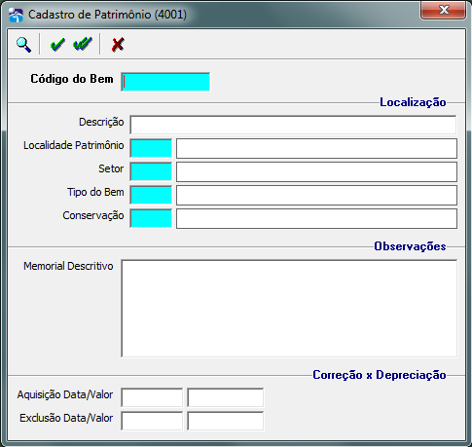Select the Setor cyan code box
The height and width of the screenshot is (447, 472).
point(151,171)
